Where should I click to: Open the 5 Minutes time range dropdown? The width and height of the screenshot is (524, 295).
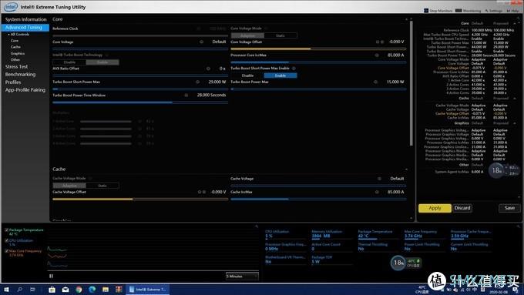(x=242, y=277)
